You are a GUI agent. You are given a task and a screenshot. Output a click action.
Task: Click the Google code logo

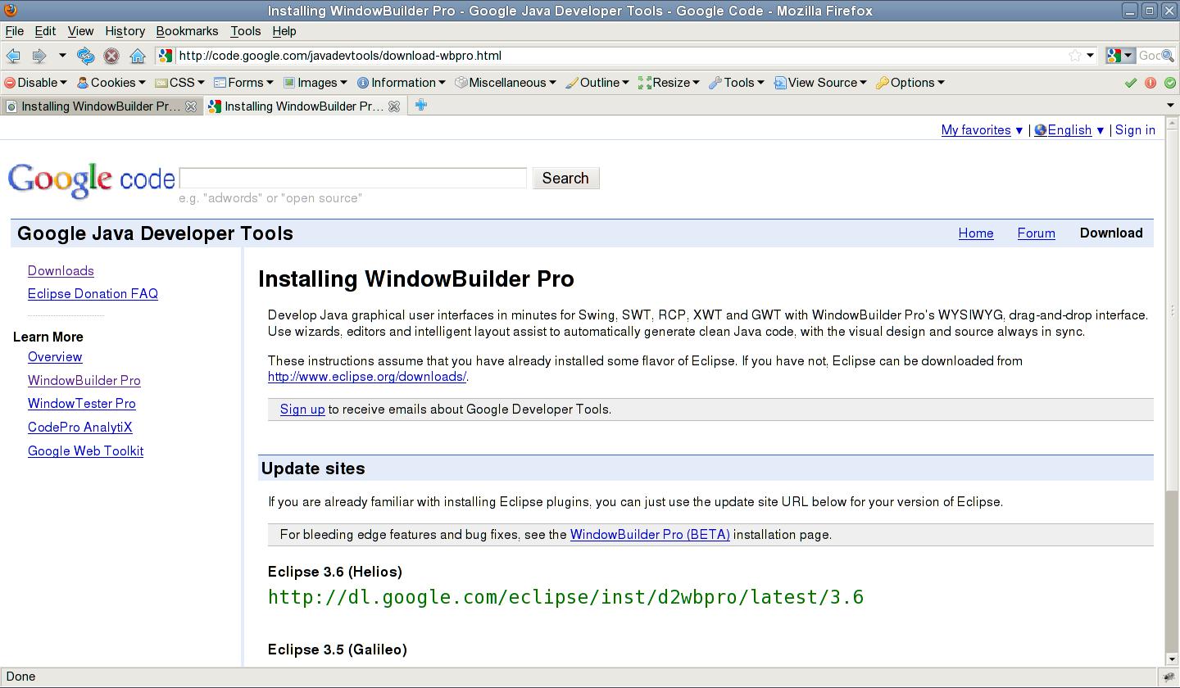pyautogui.click(x=91, y=179)
